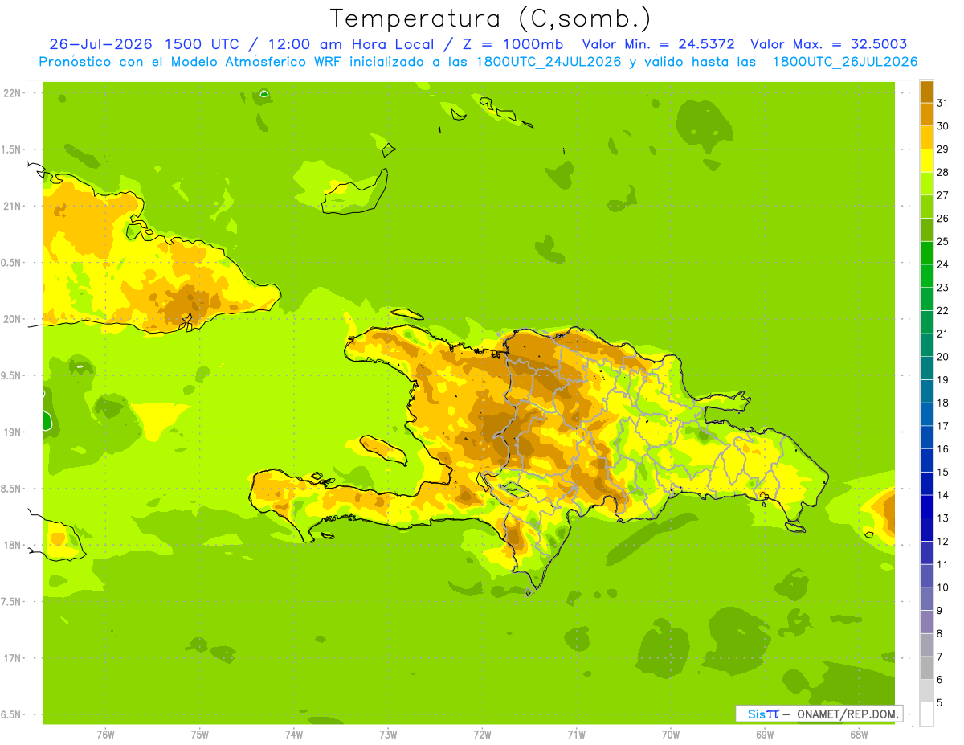Select the lime legend swatch between 27 and 28
The image size is (964, 745).
point(926,183)
